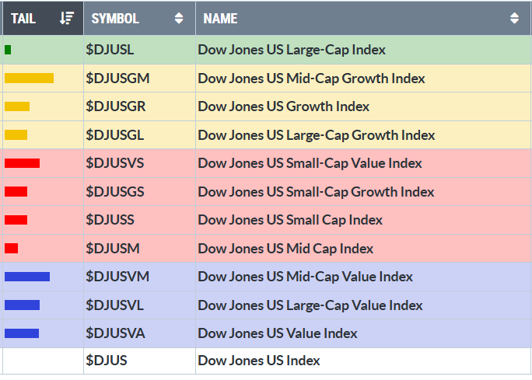This screenshot has height=380, width=532.
Task: Select the $DJUSL symbol
Action: (110, 50)
